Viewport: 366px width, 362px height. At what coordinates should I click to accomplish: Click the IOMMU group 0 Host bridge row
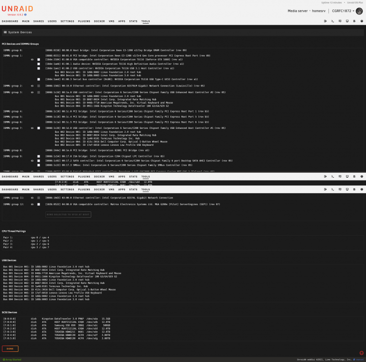click(x=95, y=50)
